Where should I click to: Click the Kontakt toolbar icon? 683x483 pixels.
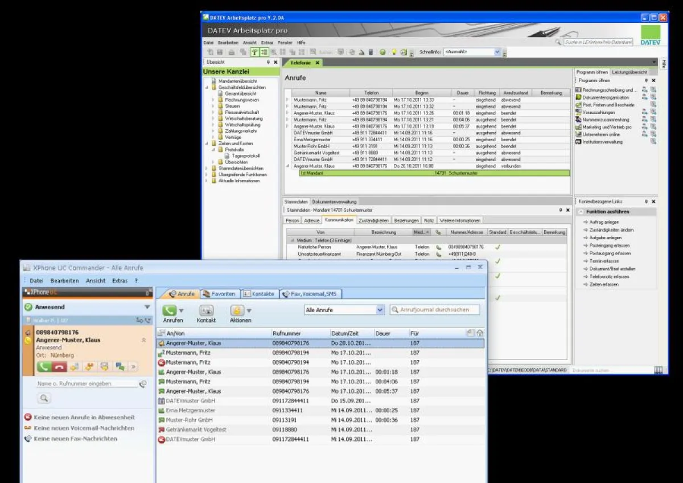tap(206, 310)
